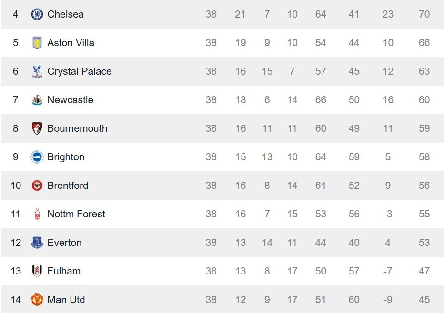This screenshot has width=444, height=313.
Task: Select the Man Utd club crest
Action: point(37,300)
